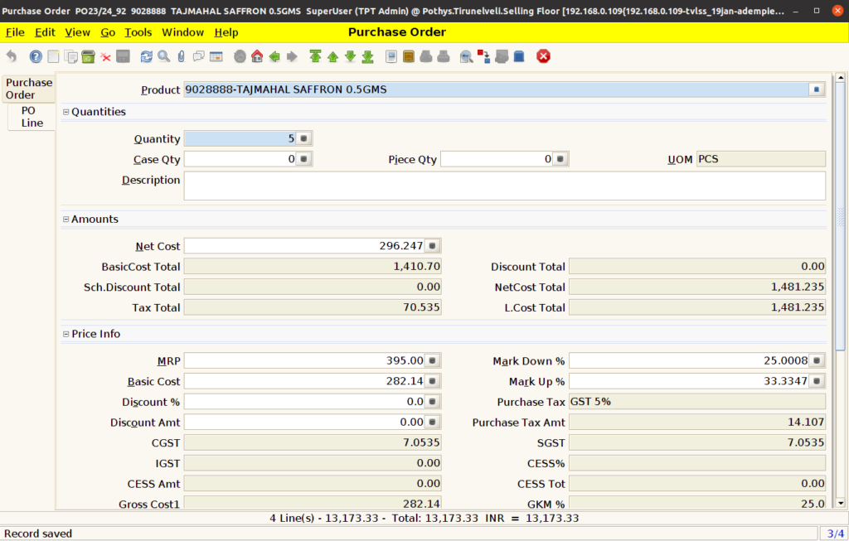Go to previous record with green up arrow

333,56
